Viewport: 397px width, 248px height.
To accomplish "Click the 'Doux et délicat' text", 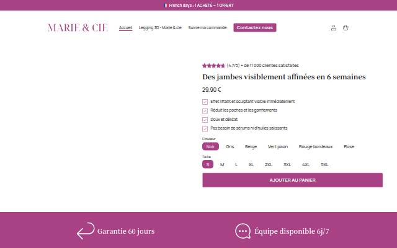I will click(224, 119).
